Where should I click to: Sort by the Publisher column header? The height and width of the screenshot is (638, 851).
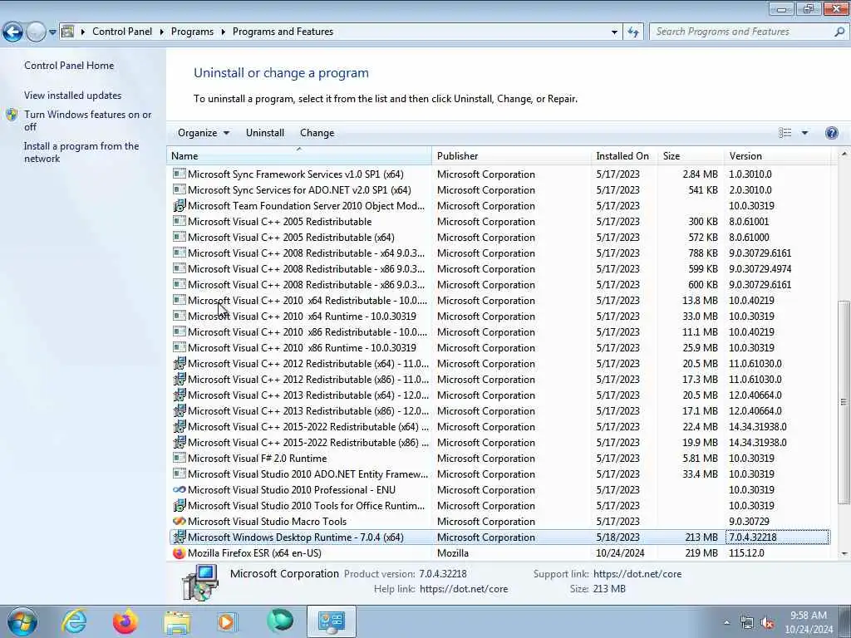pos(511,155)
